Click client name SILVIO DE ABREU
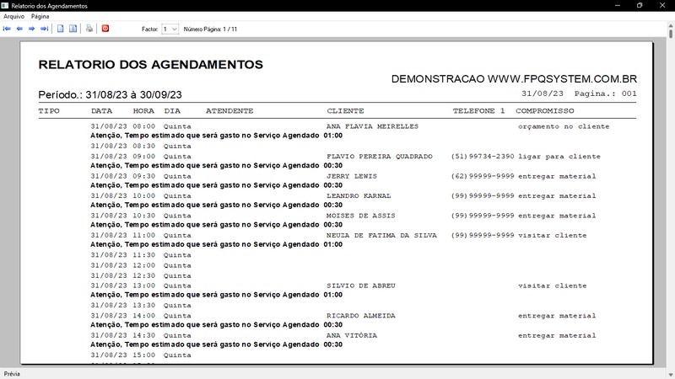Screen dimensions: 675x379 click(x=361, y=286)
